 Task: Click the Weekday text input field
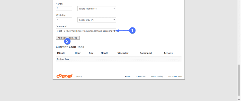pos(64,20)
